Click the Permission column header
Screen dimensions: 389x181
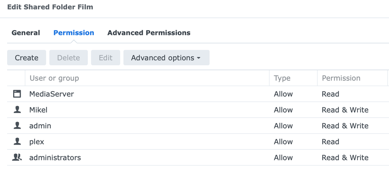pyautogui.click(x=341, y=78)
